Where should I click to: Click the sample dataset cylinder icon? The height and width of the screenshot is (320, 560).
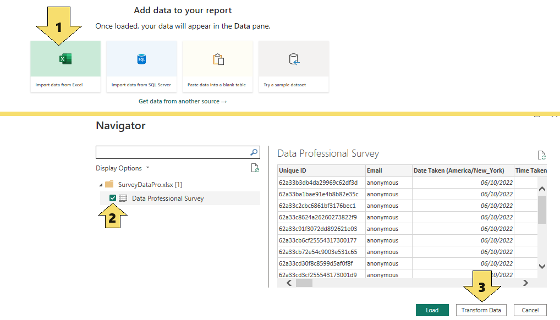[294, 59]
